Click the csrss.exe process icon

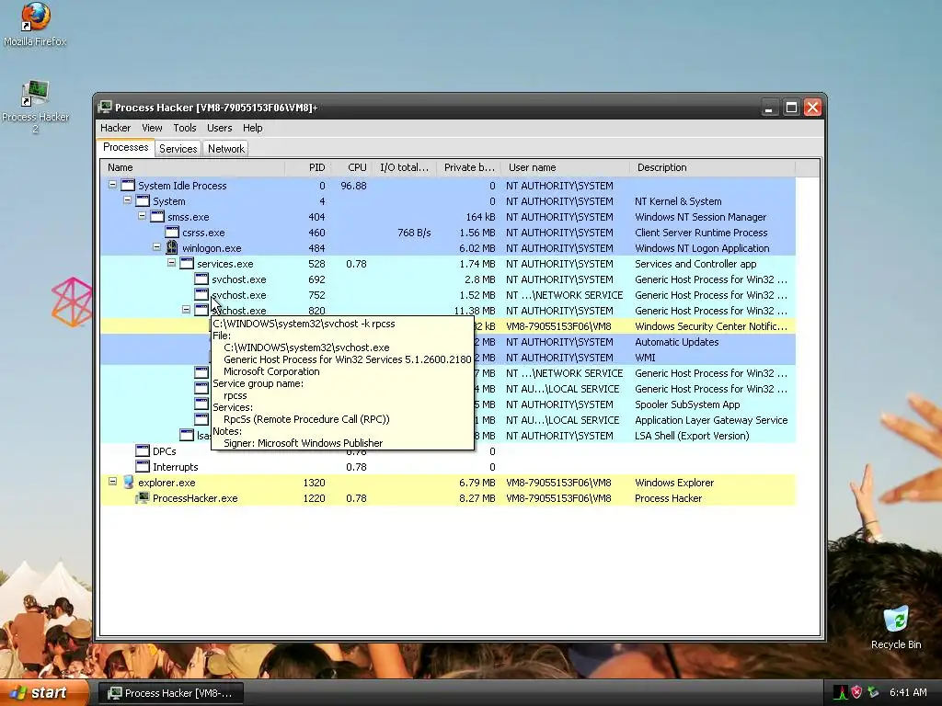pyautogui.click(x=172, y=233)
